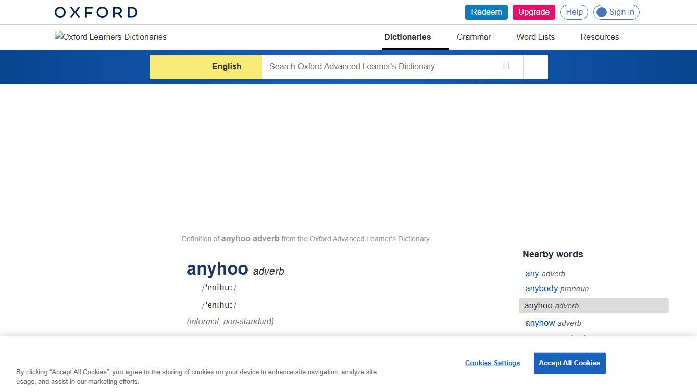Viewport: 697px width, 392px height.
Task: Click the Upgrade button
Action: 534,12
